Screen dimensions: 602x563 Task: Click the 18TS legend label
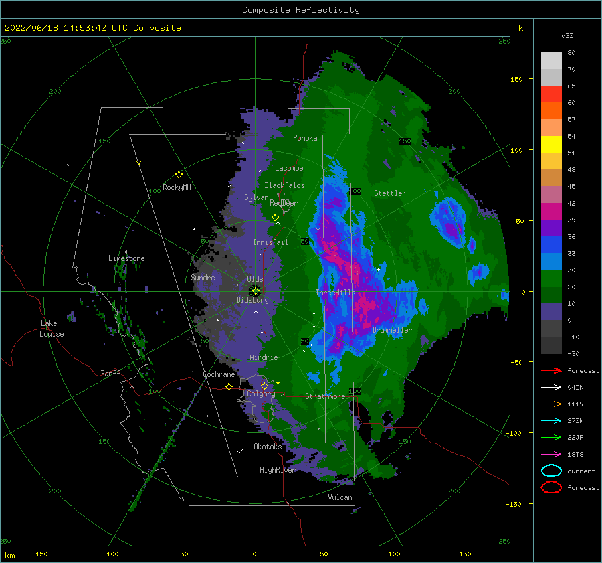pos(575,455)
